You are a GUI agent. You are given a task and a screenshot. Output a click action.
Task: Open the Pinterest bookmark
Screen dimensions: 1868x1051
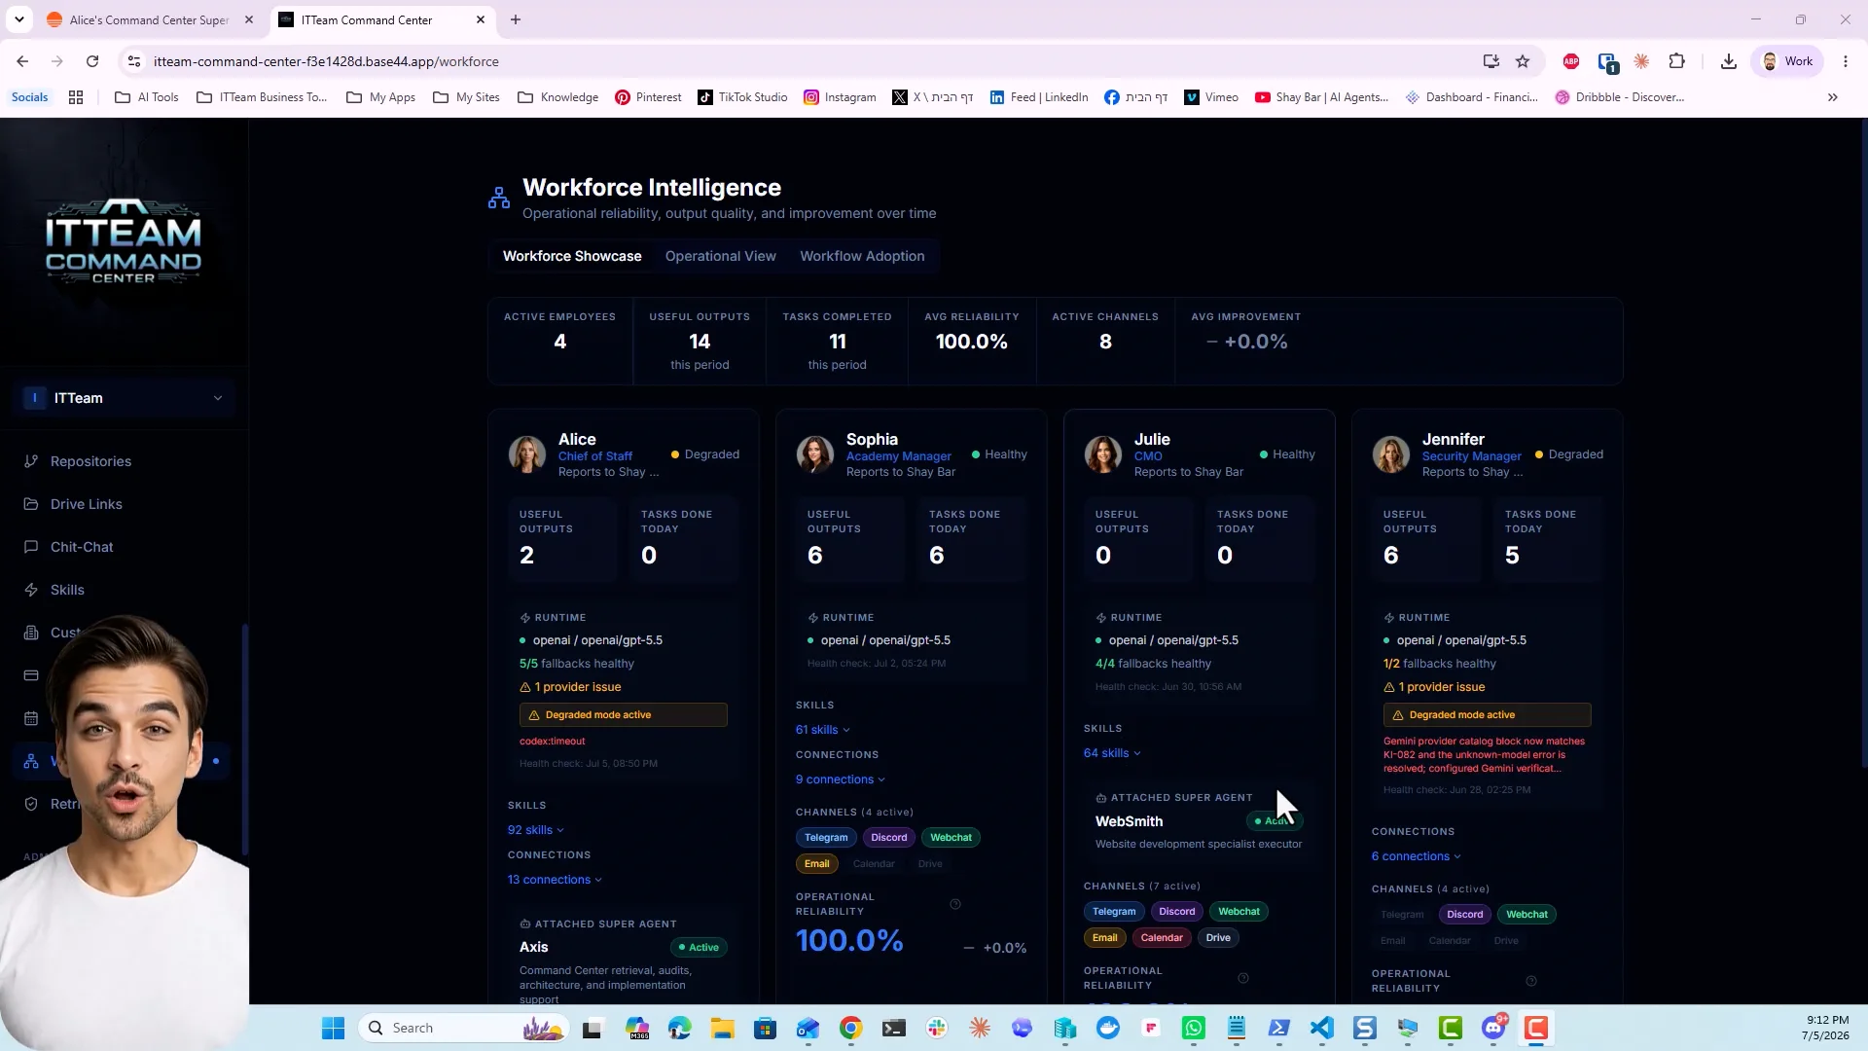tap(648, 97)
